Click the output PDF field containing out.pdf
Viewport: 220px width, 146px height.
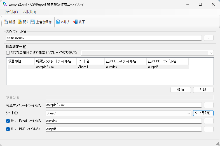(124, 129)
